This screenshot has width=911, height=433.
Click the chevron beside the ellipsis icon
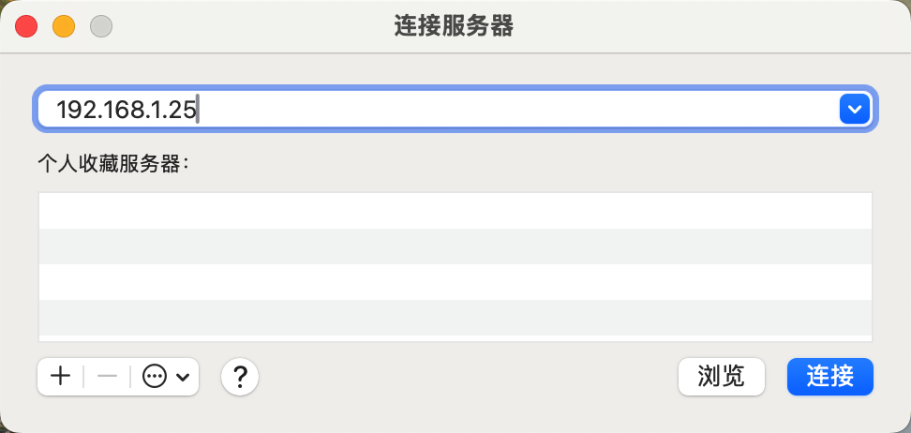pyautogui.click(x=182, y=377)
